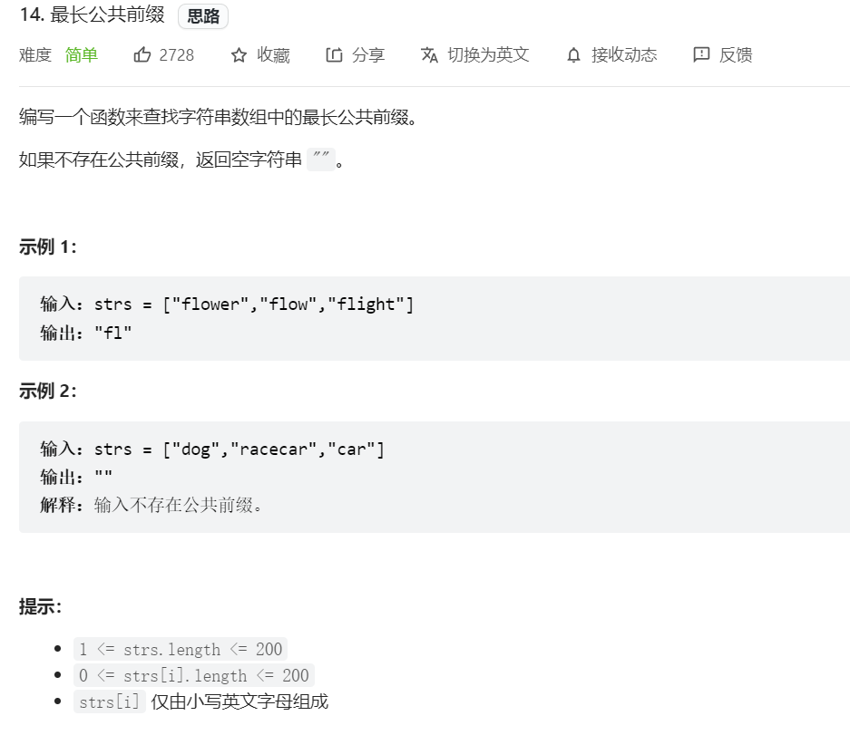Open the 思路 hints tag
This screenshot has width=850, height=735.
202,16
